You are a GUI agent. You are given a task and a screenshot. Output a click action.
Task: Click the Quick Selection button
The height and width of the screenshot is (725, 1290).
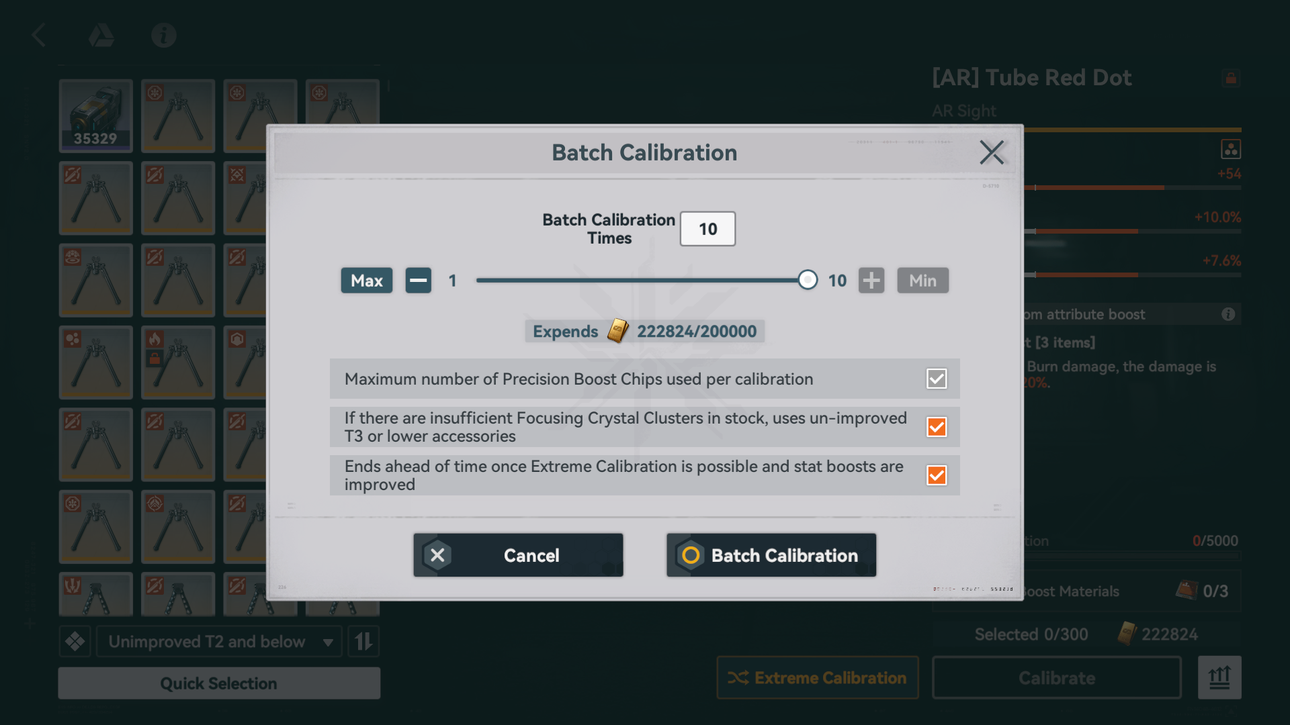click(219, 683)
